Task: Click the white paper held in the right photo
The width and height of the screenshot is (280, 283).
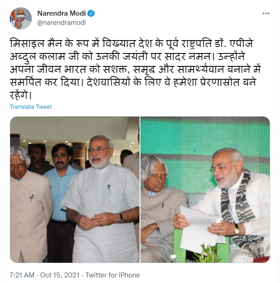Action: coord(200,230)
